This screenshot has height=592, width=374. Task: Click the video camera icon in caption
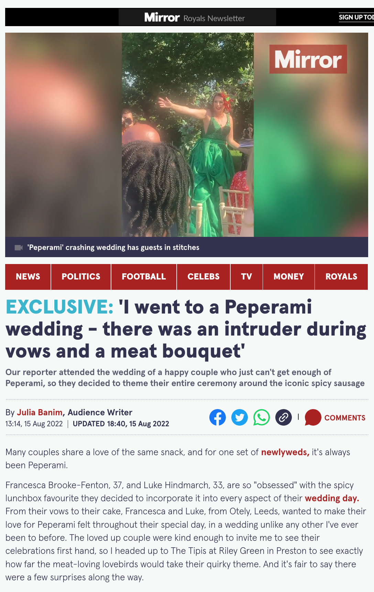[19, 248]
